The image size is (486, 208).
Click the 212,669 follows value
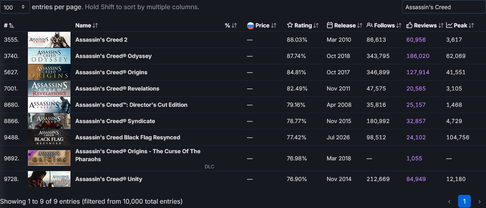pyautogui.click(x=378, y=179)
